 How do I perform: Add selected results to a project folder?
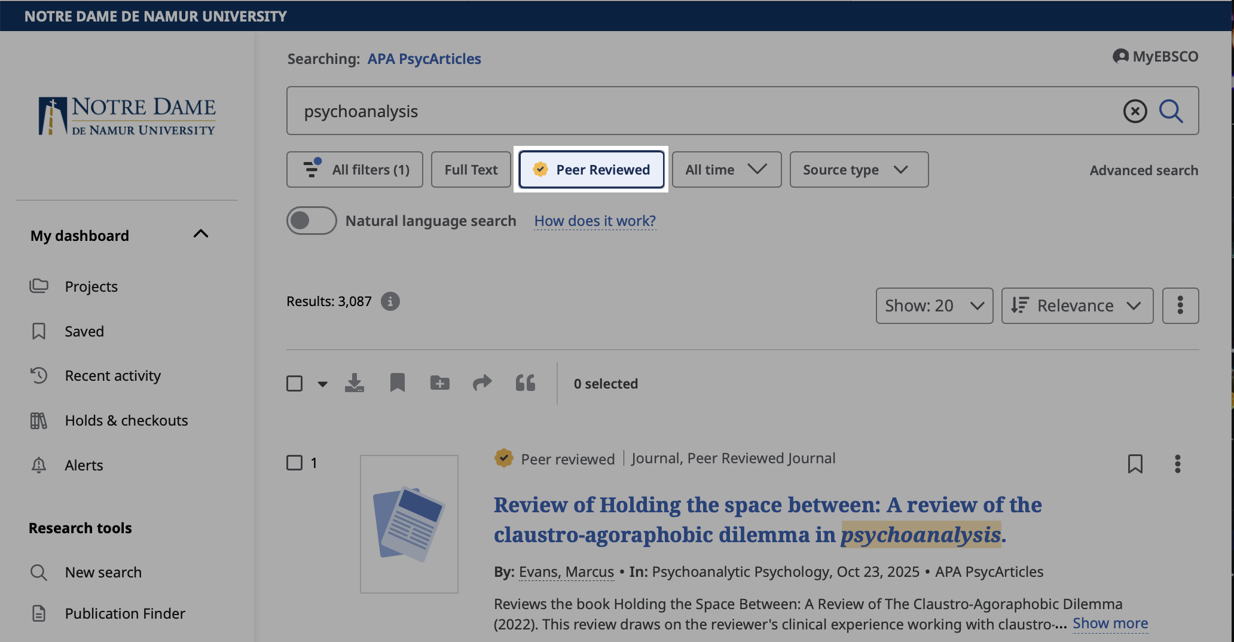pos(439,383)
